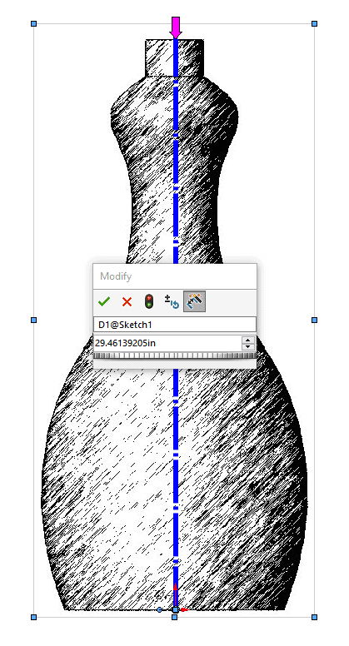
Task: Select the left-middle image resize handle
Action: (x=34, y=320)
